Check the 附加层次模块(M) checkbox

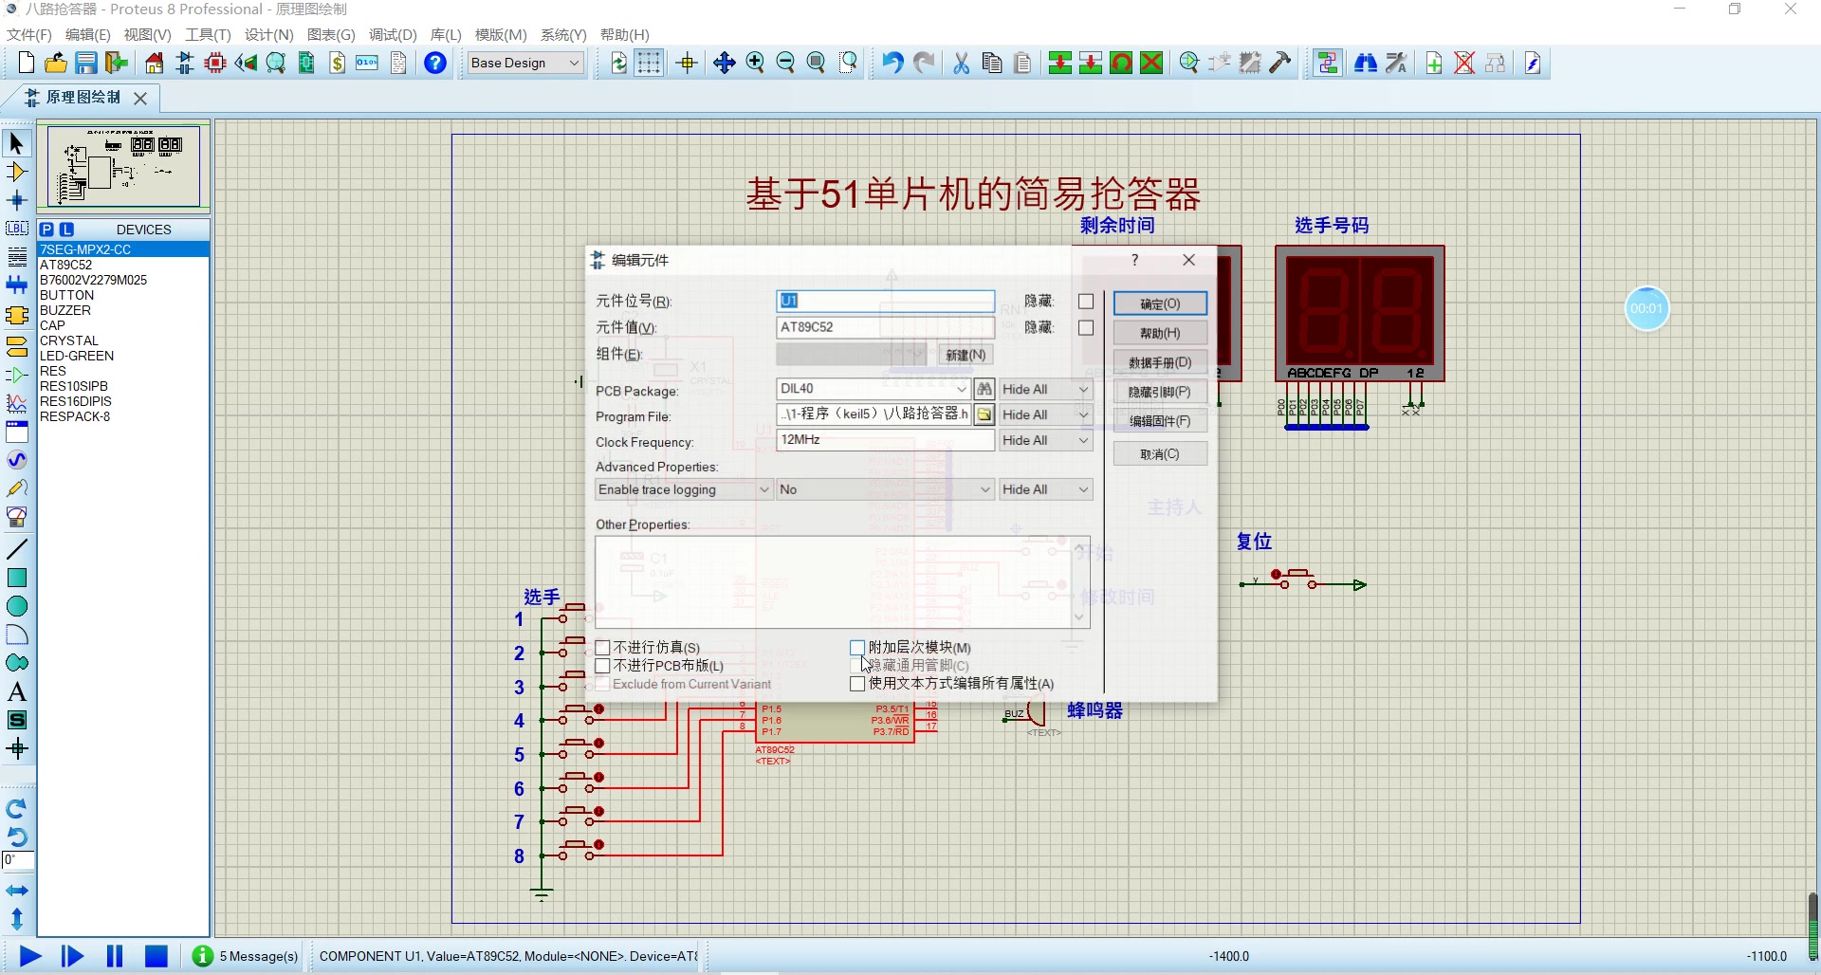[858, 648]
